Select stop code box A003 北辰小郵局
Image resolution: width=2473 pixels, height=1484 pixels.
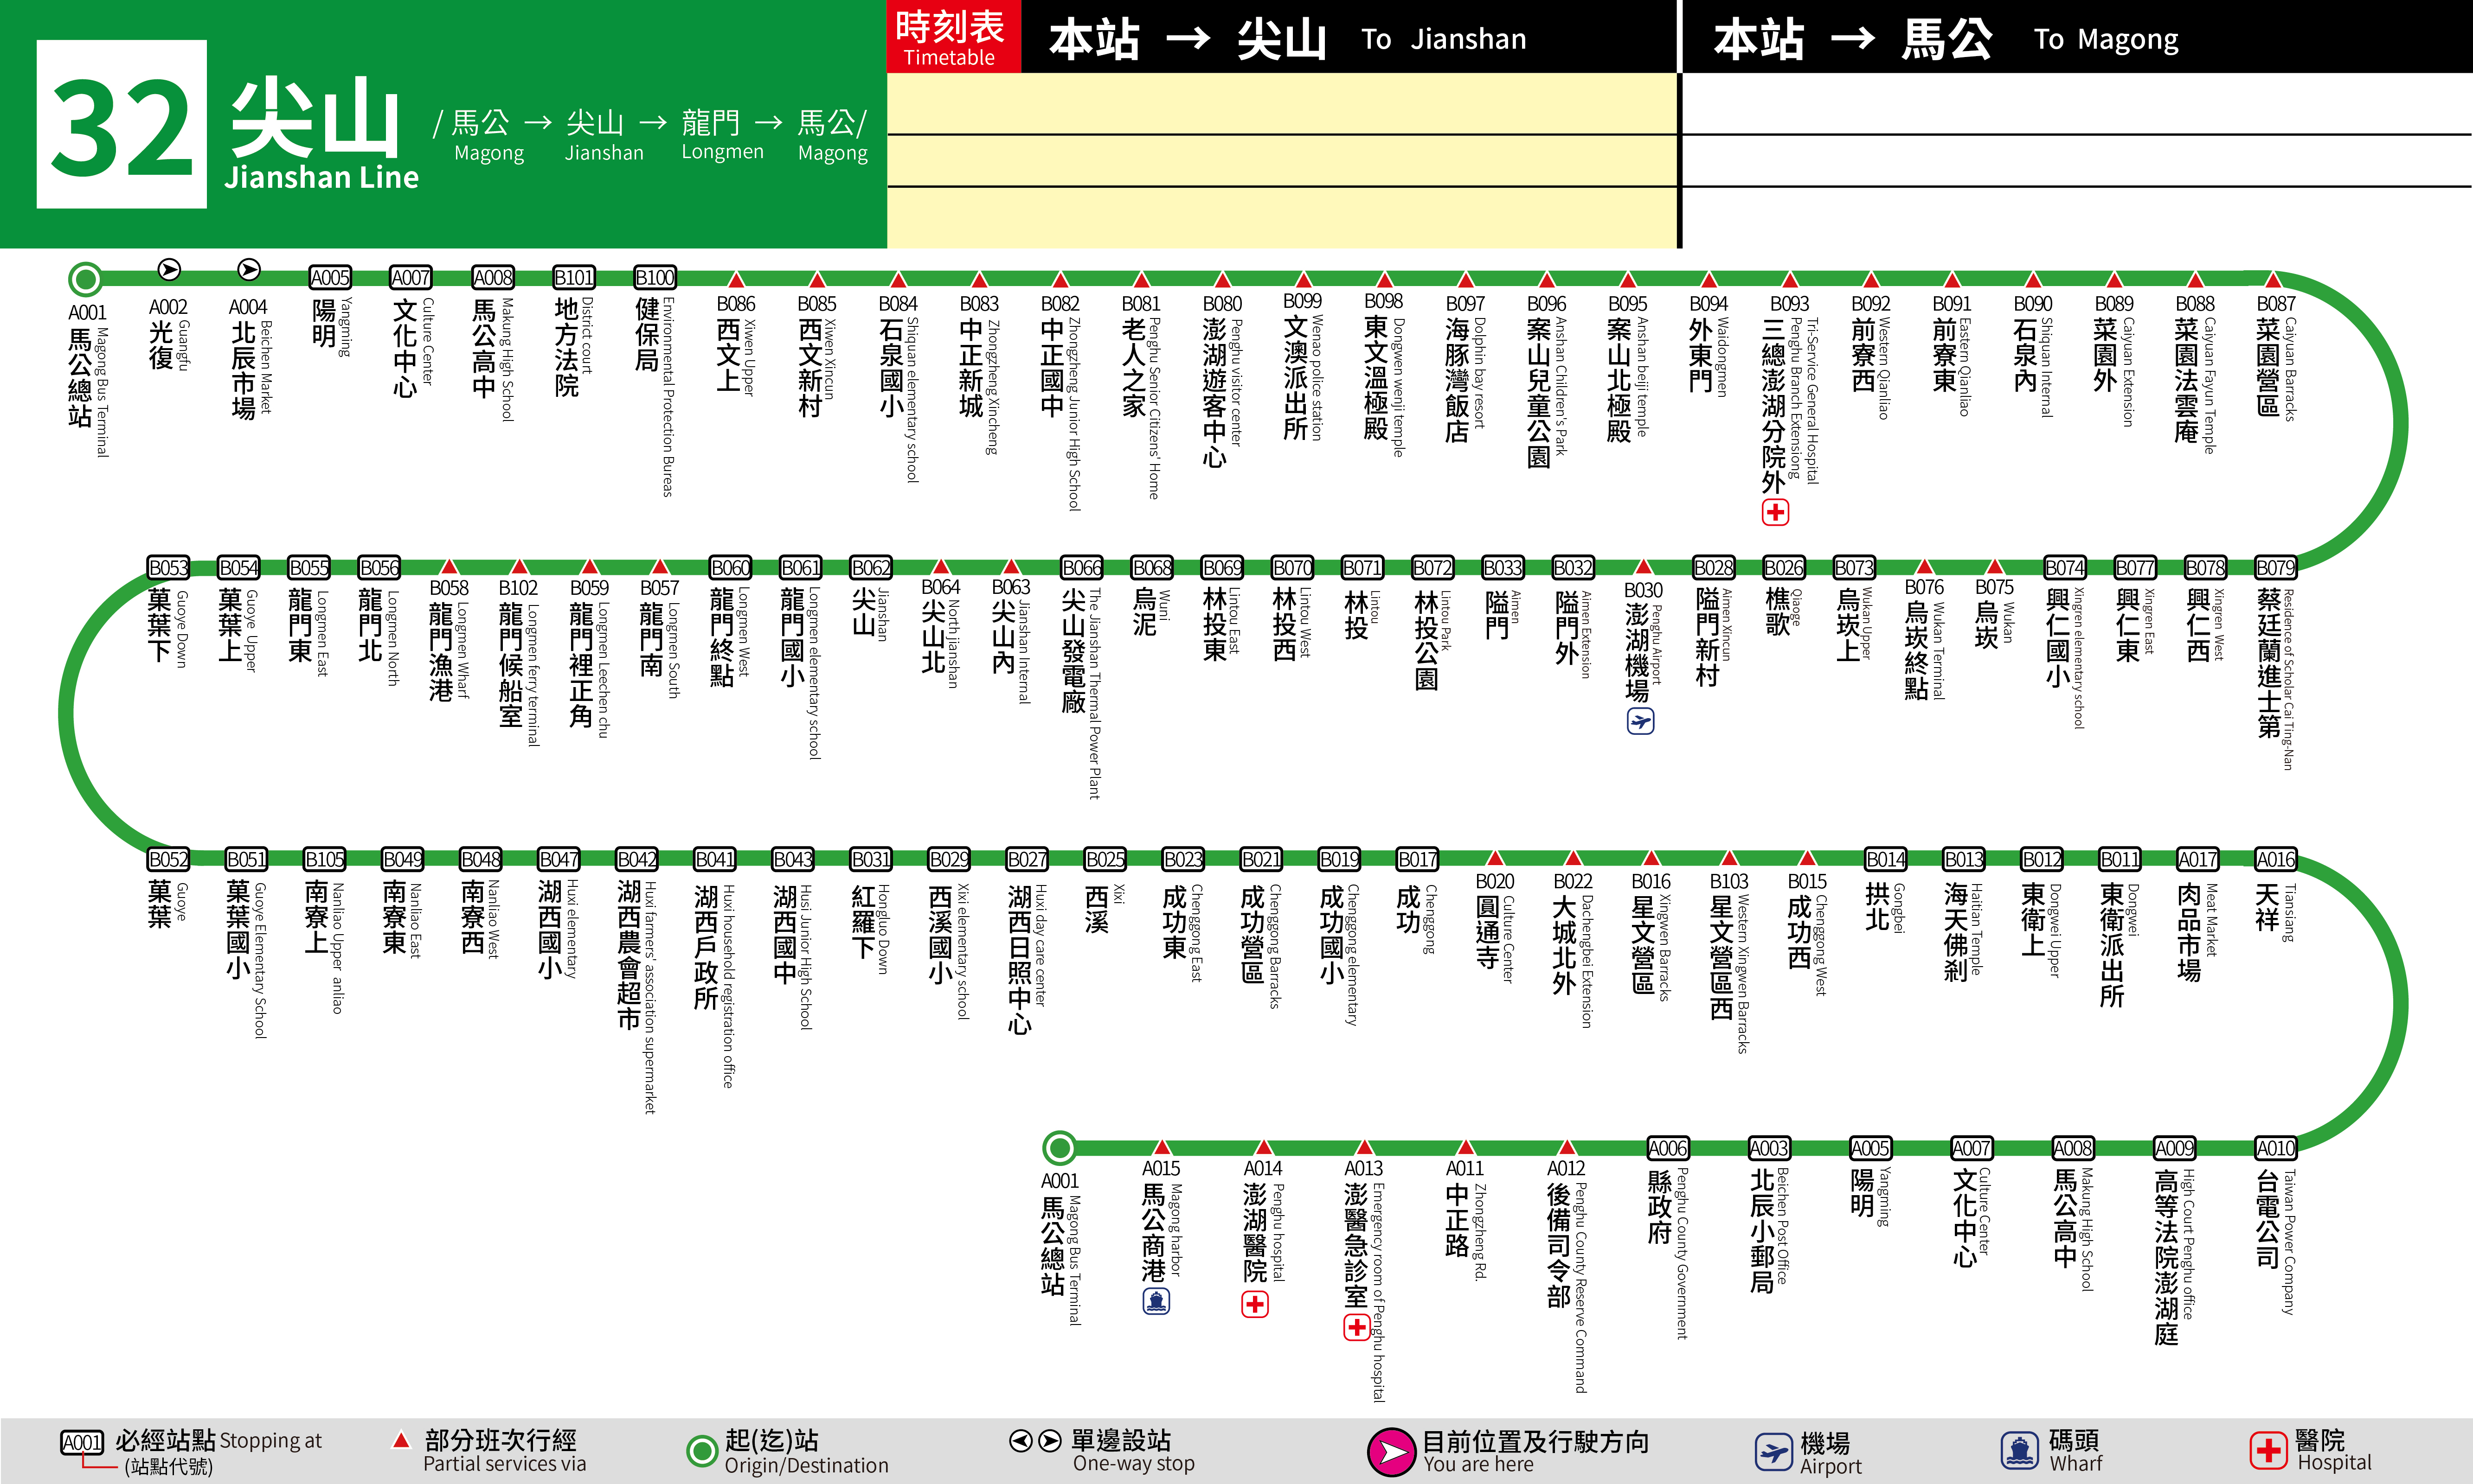[1769, 1148]
